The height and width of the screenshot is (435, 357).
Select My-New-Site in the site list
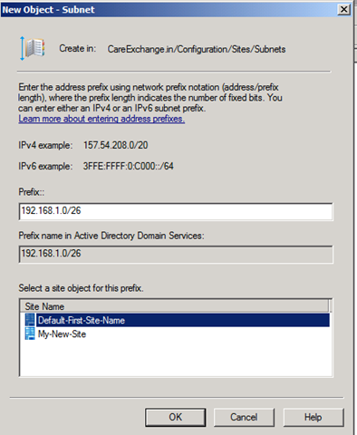(x=62, y=334)
